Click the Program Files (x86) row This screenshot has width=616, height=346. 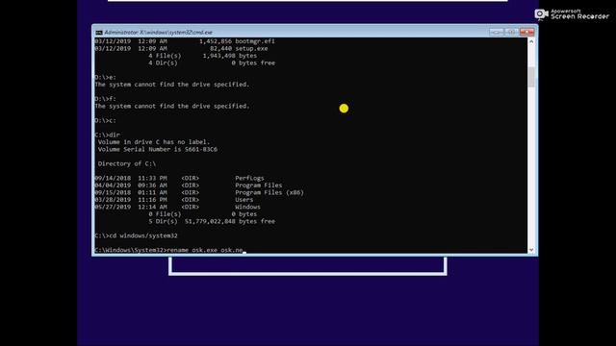tap(199, 192)
